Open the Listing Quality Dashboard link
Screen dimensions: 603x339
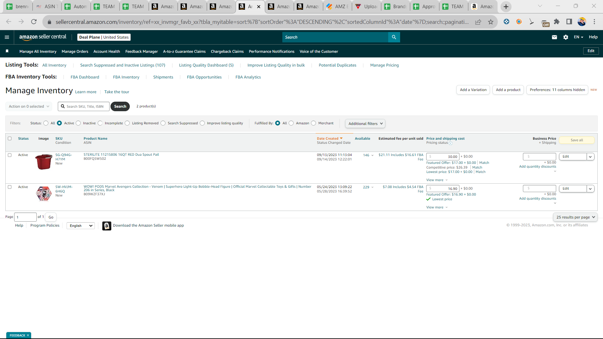[206, 65]
